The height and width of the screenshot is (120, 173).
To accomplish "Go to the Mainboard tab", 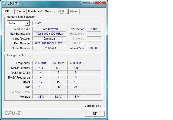I will click(35, 11).
